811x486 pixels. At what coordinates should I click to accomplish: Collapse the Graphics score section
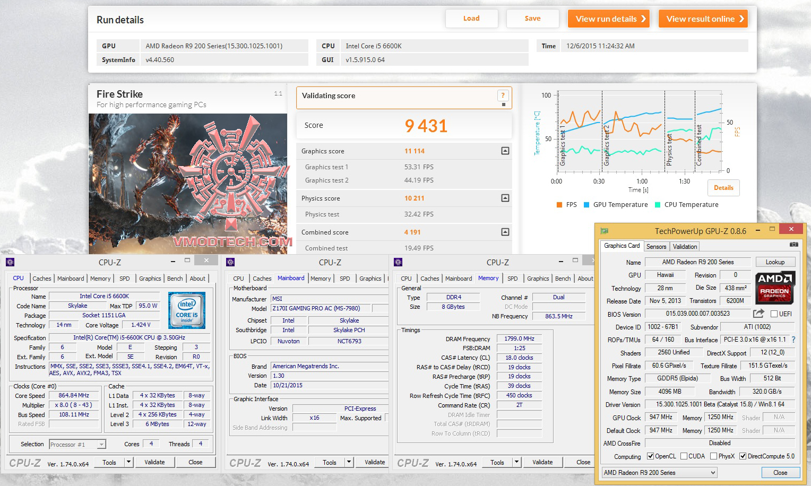505,151
